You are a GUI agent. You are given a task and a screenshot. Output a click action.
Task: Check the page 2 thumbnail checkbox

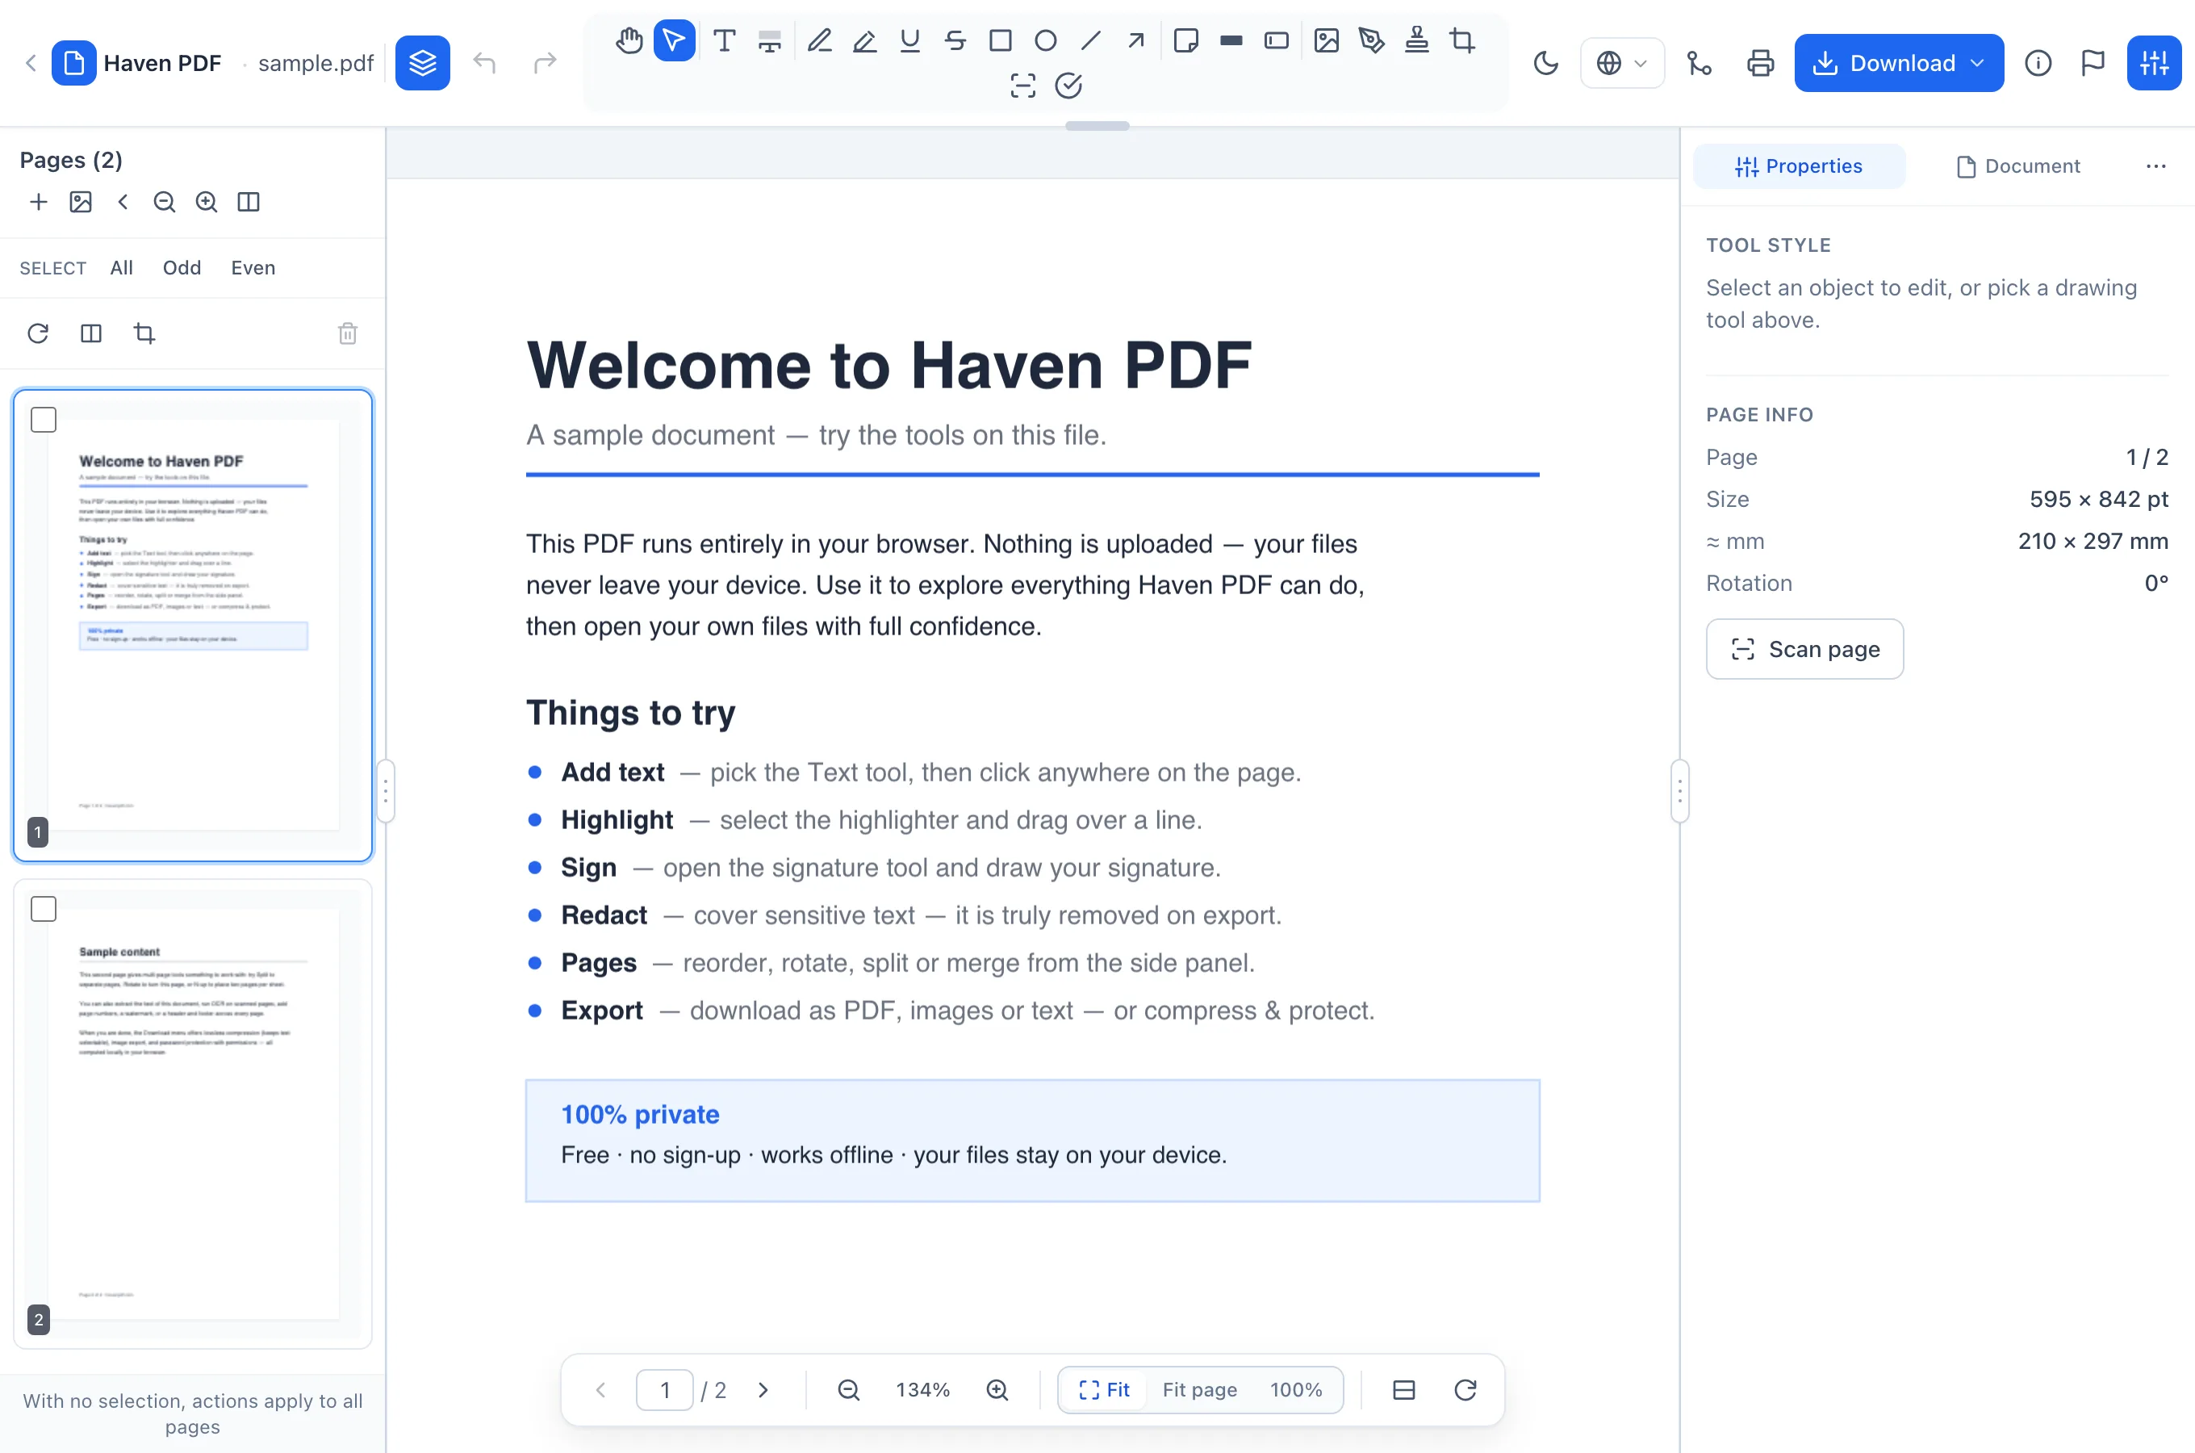point(44,909)
